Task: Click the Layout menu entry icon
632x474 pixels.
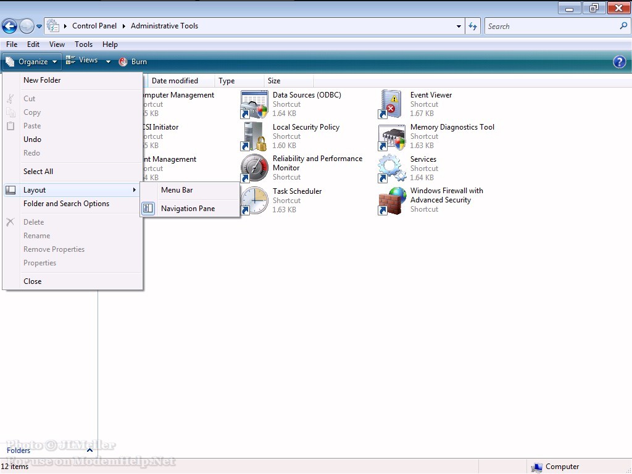Action: (11, 190)
